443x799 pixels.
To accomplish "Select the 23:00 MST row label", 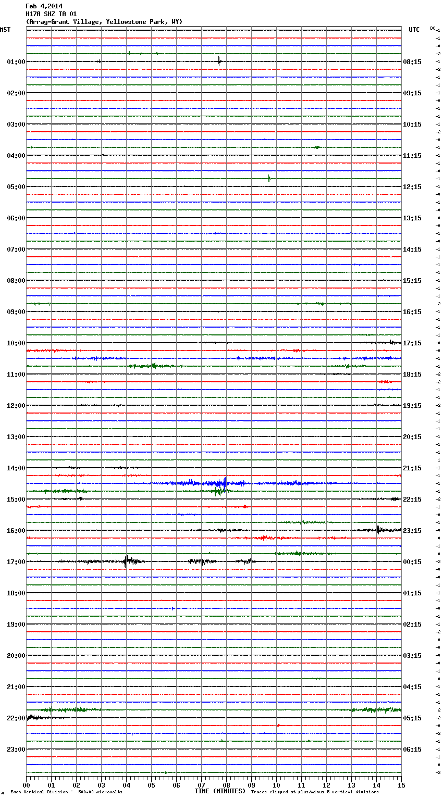I will [16, 750].
